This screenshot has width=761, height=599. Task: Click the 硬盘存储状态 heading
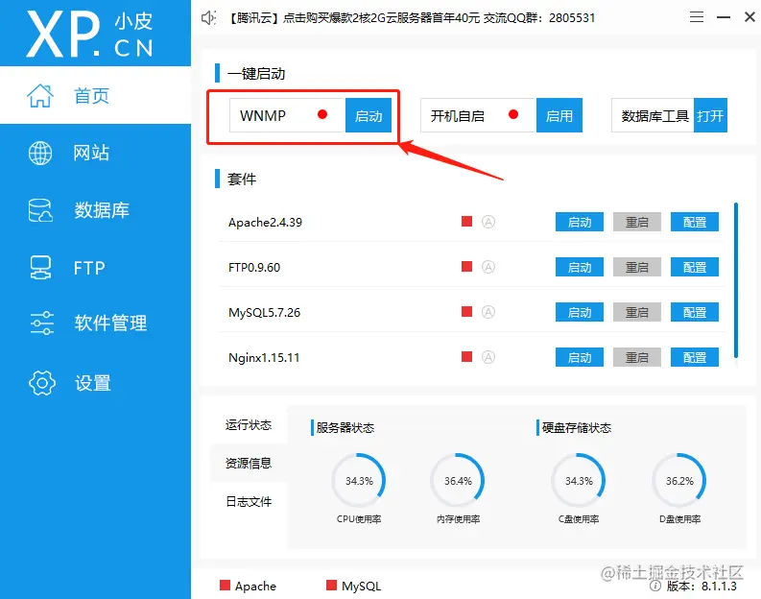[x=576, y=427]
